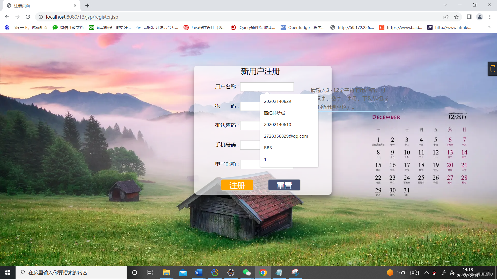The width and height of the screenshot is (497, 279).
Task: Show hidden system tray icons
Action: point(426,273)
